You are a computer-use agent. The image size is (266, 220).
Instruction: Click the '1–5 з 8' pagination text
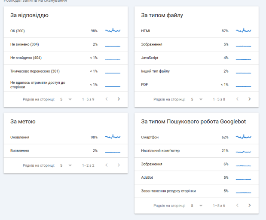pos(219,99)
